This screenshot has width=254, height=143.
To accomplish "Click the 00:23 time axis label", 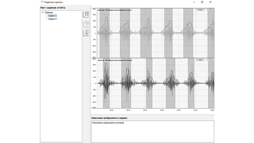I will tap(128, 110).
